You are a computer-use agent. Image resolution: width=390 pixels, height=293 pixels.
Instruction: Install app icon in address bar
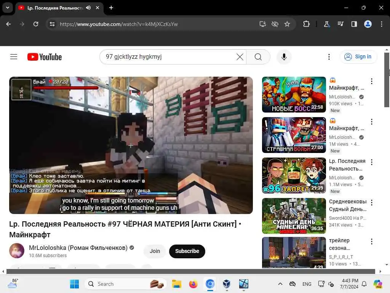(263, 24)
